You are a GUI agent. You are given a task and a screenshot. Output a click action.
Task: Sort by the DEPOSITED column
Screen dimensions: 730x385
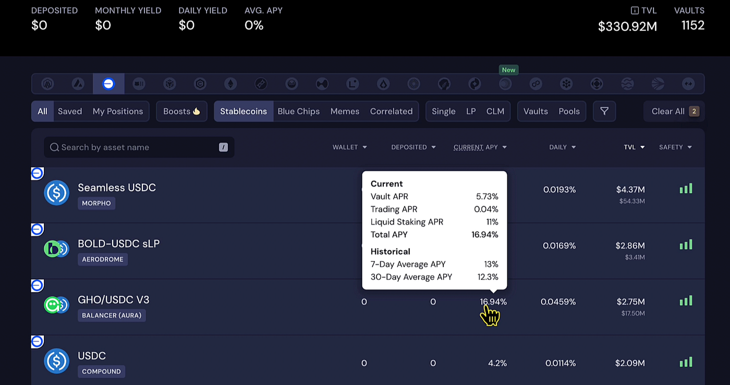click(x=413, y=147)
